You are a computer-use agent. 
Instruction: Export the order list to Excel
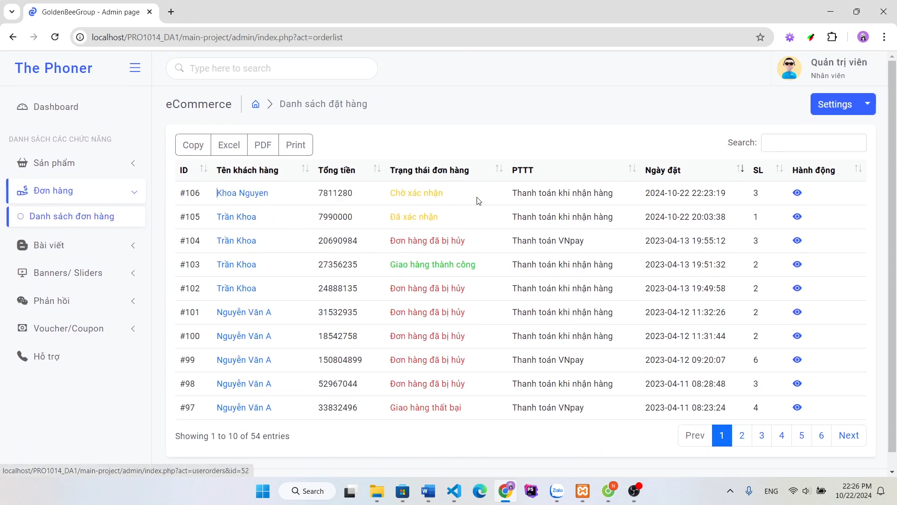(x=229, y=145)
